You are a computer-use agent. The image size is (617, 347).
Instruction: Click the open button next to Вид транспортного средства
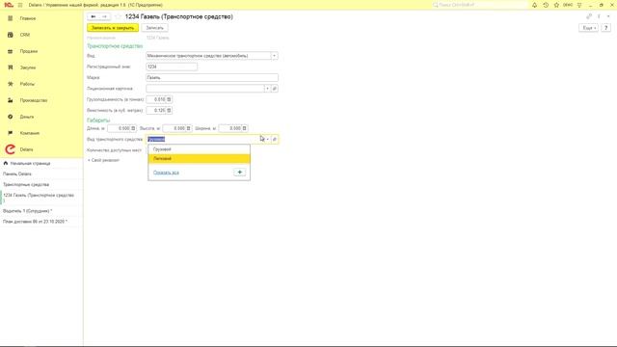275,139
